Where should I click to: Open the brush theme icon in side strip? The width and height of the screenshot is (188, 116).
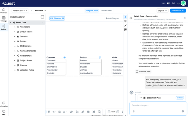[125, 25]
